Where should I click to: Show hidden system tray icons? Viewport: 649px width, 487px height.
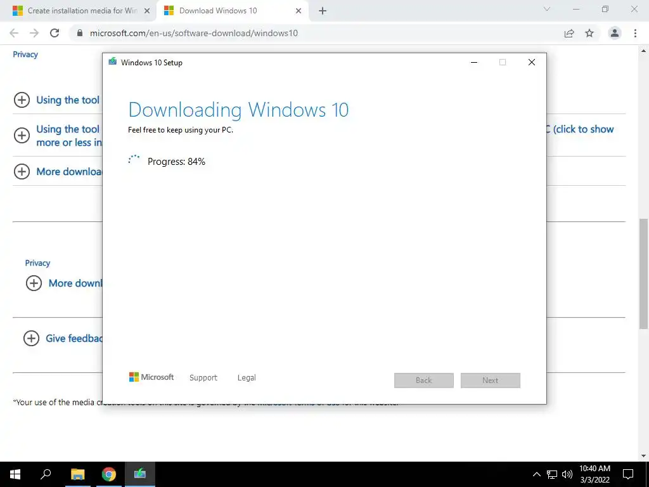(x=536, y=474)
